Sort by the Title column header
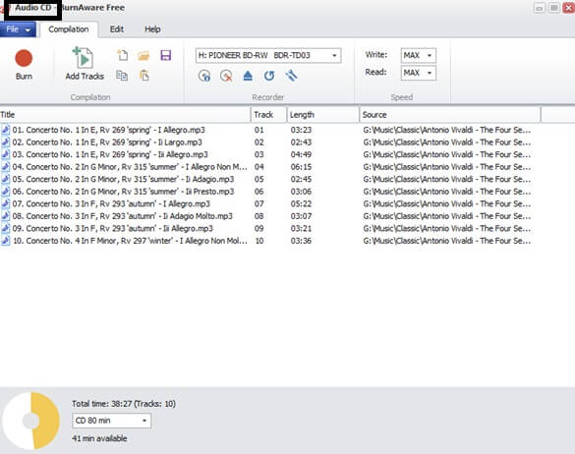This screenshot has width=575, height=454. pyautogui.click(x=125, y=115)
